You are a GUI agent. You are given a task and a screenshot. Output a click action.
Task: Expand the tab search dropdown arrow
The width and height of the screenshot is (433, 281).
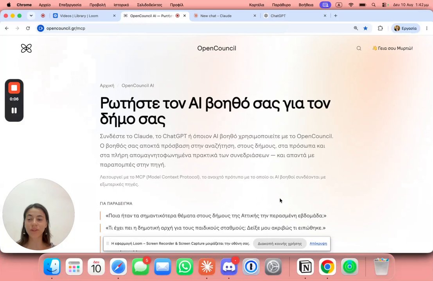[31, 16]
